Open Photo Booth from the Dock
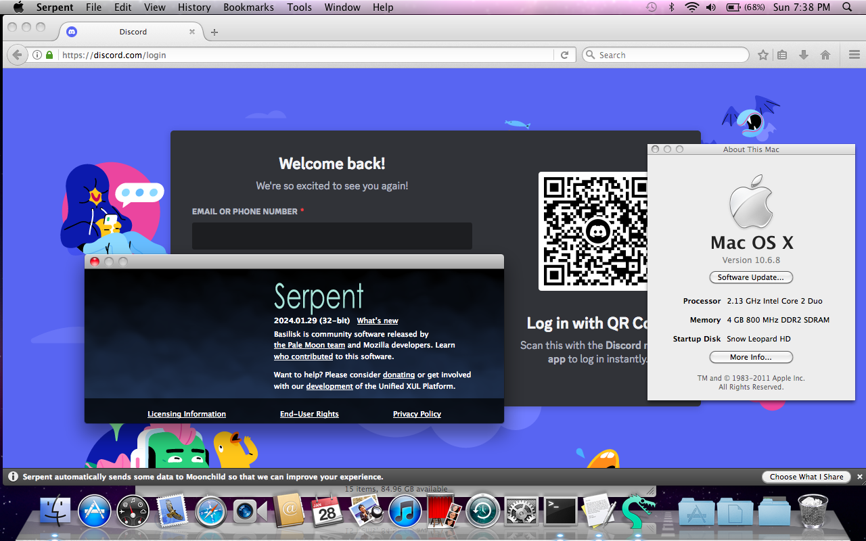This screenshot has height=541, width=866. [445, 511]
